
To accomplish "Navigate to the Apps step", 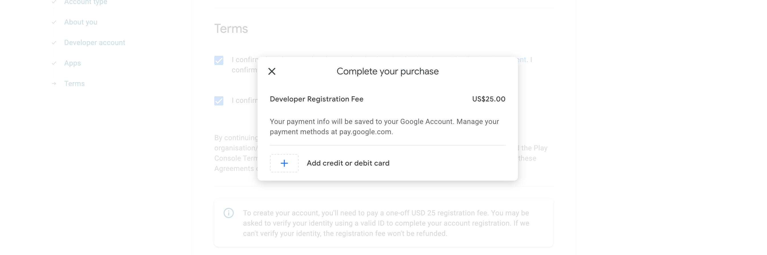I will coord(72,63).
